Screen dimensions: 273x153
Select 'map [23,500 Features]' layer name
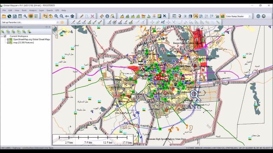23,42
